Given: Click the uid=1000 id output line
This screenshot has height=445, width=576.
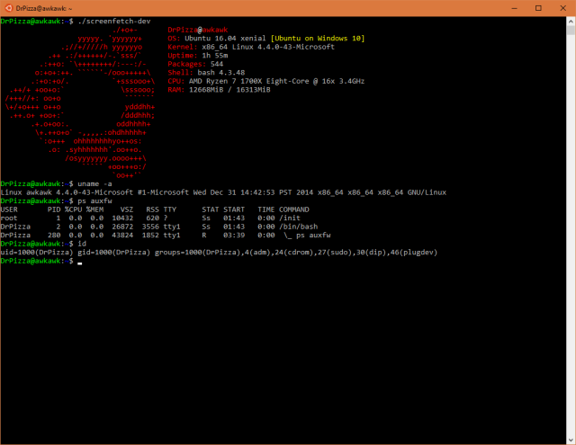Looking at the screenshot, I should click(x=219, y=252).
